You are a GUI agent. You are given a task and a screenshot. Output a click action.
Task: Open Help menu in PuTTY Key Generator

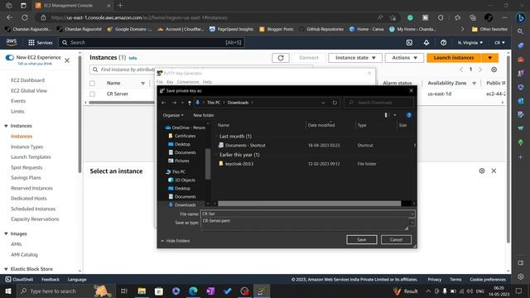(x=207, y=82)
